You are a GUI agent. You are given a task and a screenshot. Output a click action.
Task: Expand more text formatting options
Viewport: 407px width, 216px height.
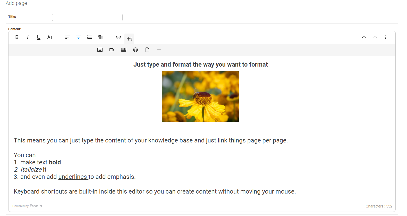[x=49, y=37]
